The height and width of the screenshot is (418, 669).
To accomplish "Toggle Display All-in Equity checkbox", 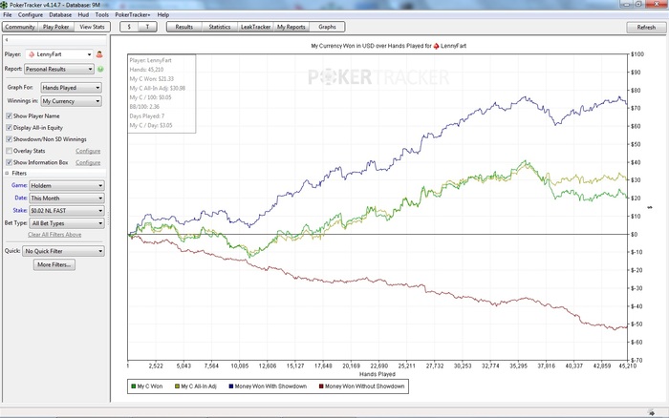I will click(x=9, y=127).
